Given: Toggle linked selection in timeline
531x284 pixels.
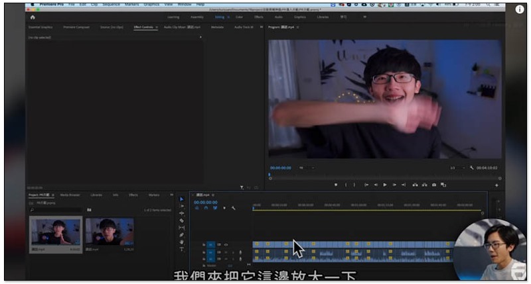Looking at the screenshot, I should [x=215, y=208].
